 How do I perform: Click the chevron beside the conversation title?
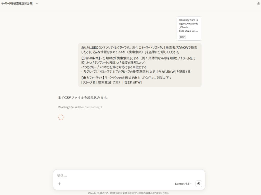tap(37, 4)
